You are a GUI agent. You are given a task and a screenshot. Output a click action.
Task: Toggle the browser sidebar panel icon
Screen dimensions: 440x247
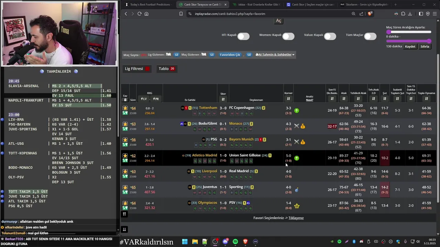[421, 14]
